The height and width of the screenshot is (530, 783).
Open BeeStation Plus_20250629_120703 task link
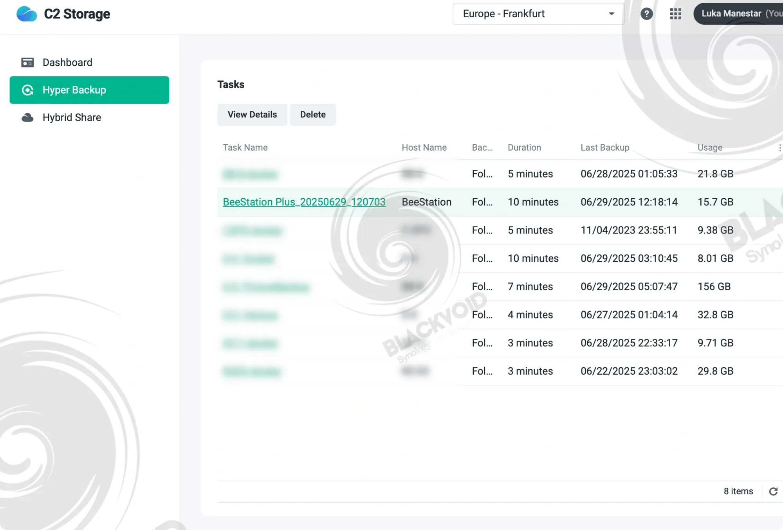(304, 202)
